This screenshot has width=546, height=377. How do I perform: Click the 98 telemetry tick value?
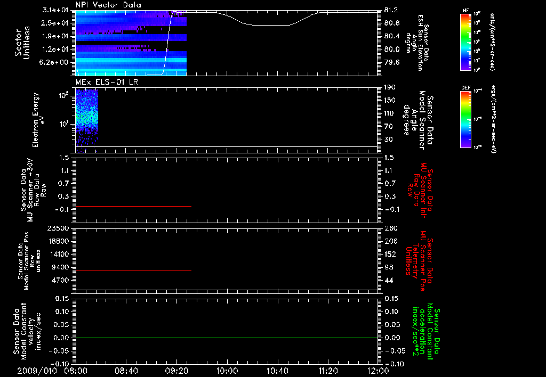point(389,267)
